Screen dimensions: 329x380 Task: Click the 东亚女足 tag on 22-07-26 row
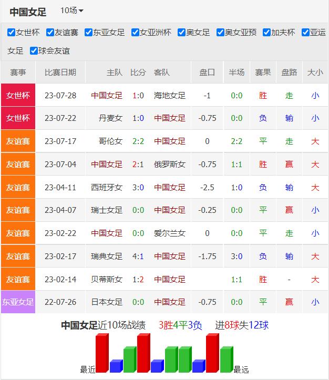click(18, 302)
